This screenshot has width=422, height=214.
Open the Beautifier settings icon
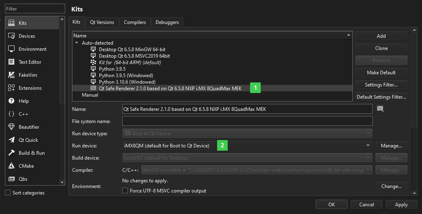pos(11,127)
